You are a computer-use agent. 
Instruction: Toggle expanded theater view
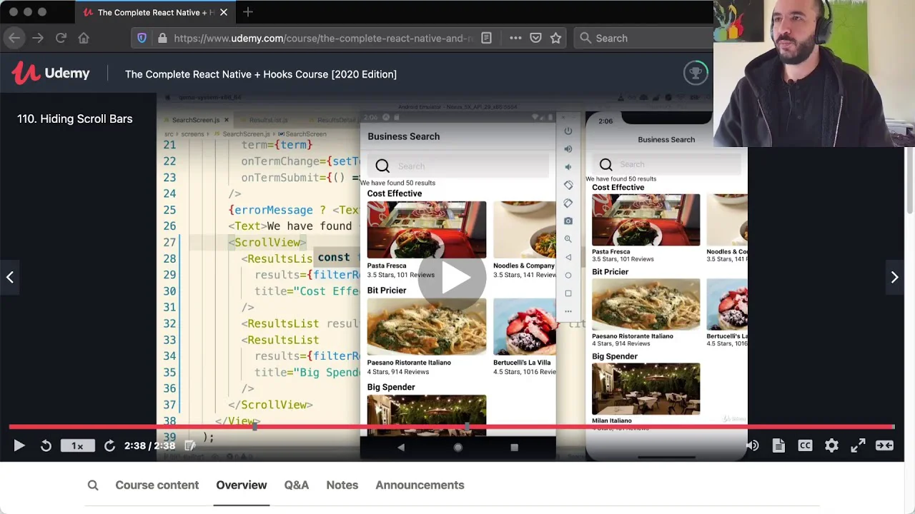click(884, 445)
